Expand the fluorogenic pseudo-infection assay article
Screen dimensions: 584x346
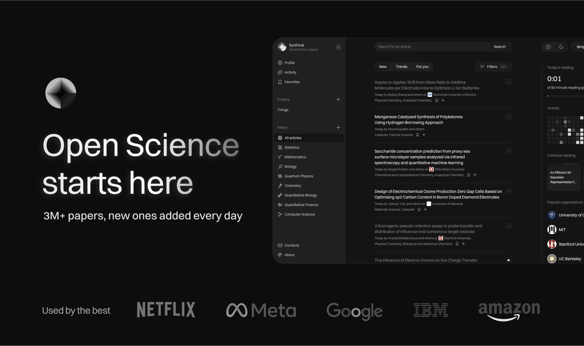(x=509, y=226)
